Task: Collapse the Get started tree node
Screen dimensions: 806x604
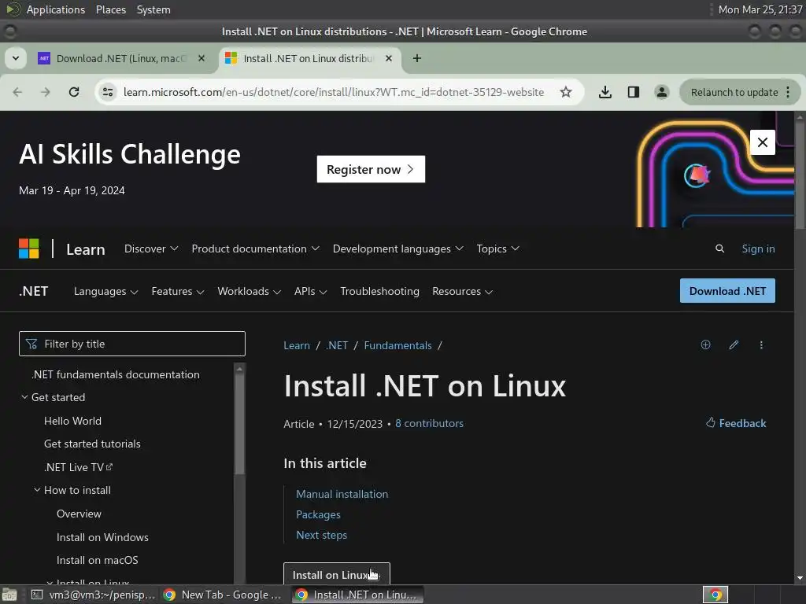Action: click(24, 397)
